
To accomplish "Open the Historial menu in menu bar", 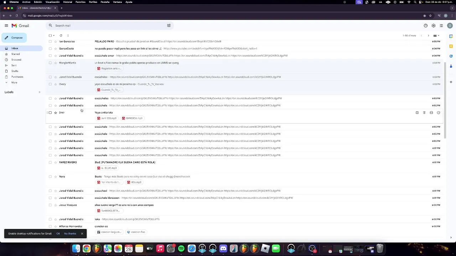I will [x=67, y=2].
